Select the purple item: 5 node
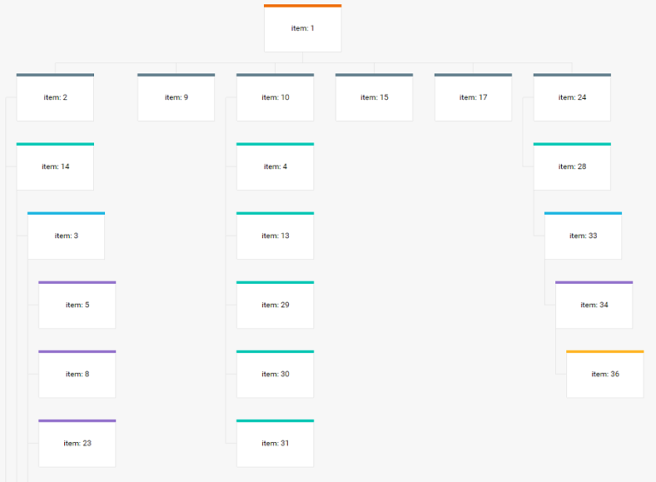 [78, 305]
